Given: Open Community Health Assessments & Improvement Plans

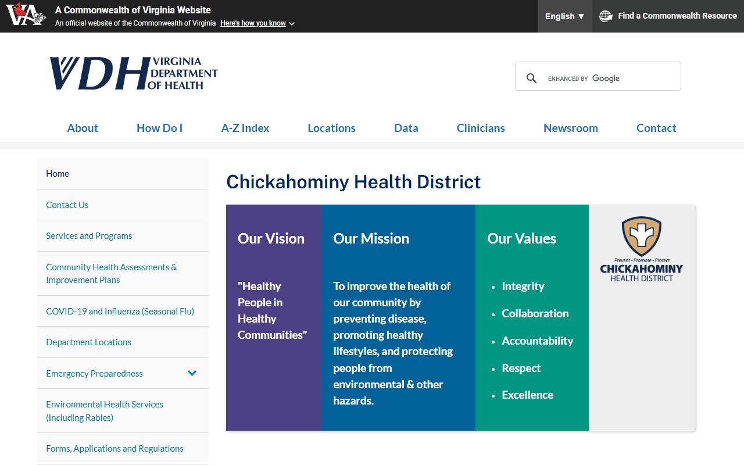Looking at the screenshot, I should pos(123,273).
